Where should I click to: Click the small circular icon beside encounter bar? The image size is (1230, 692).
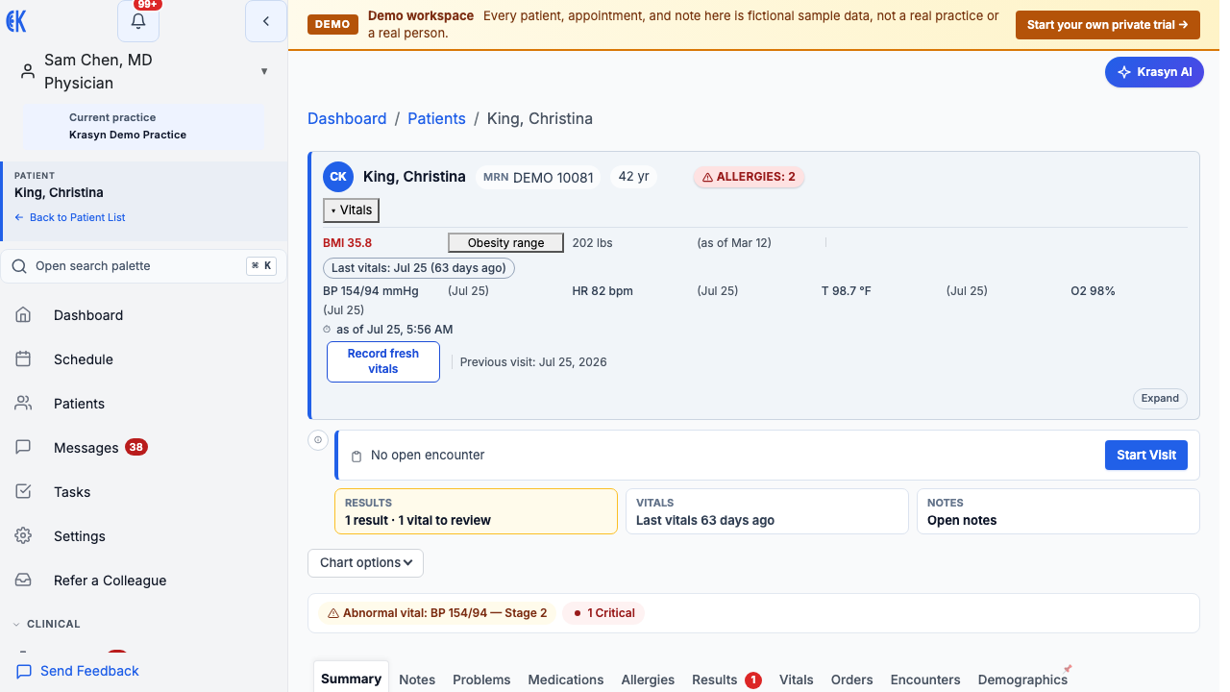[318, 439]
